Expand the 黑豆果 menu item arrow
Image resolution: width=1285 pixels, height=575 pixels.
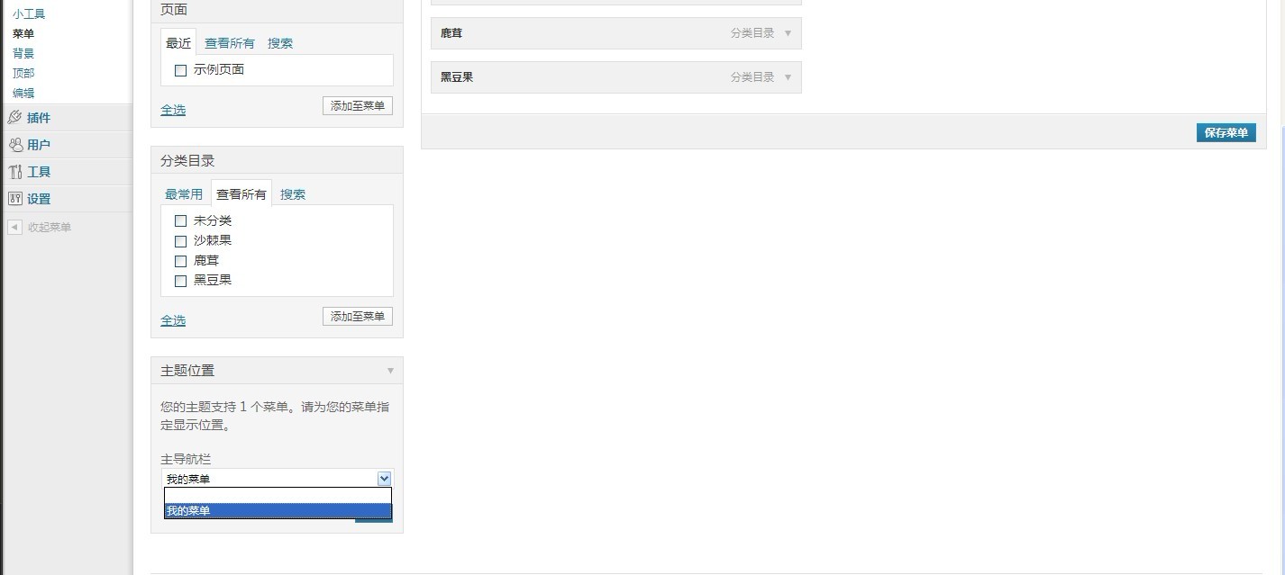pyautogui.click(x=788, y=77)
